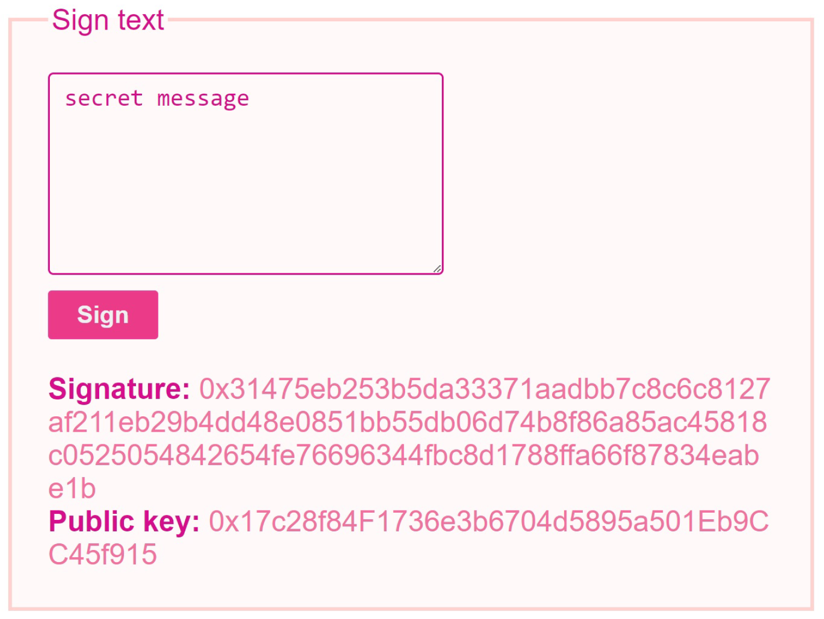
Task: Click the pink Sign button
Action: (103, 315)
